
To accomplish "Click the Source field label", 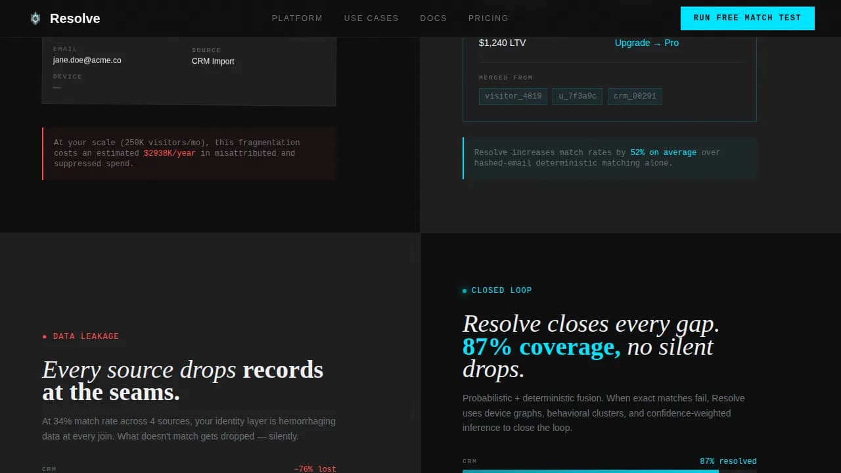I will [x=206, y=50].
